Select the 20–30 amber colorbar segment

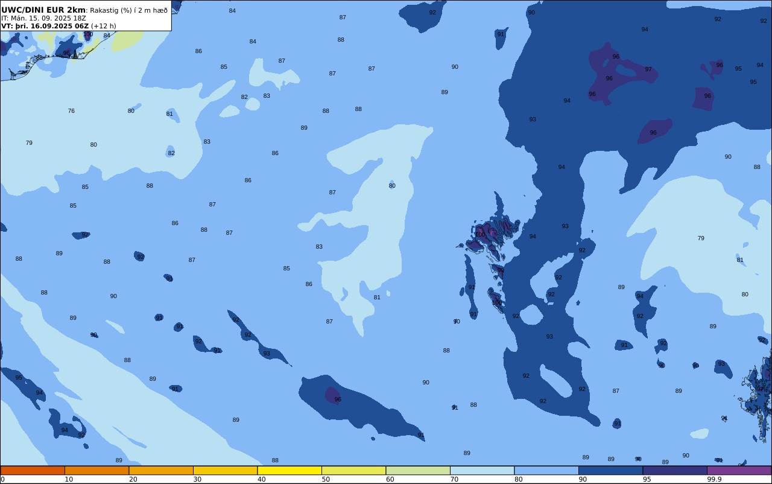(161, 470)
